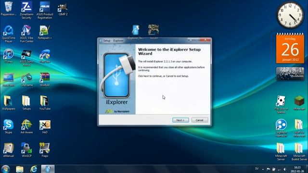Select the PlayClaw desktop icon

click(x=45, y=56)
